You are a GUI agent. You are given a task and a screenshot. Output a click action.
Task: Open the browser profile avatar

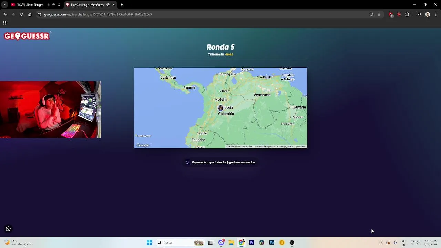(428, 14)
